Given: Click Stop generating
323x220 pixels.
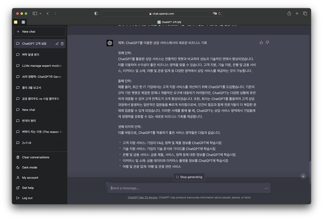Looking at the screenshot, I should [x=189, y=177].
